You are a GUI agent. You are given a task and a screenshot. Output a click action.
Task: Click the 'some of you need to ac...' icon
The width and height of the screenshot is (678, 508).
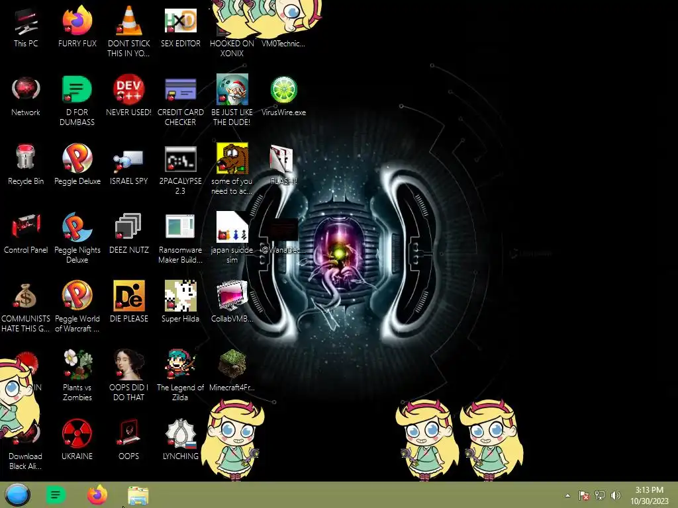232,159
